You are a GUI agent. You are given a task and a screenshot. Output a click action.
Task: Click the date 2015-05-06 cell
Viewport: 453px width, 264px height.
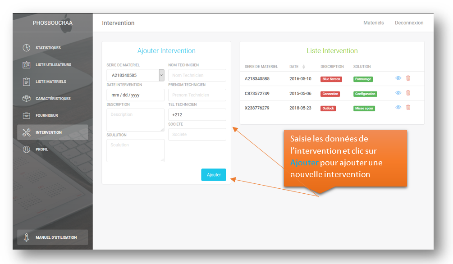[301, 94]
